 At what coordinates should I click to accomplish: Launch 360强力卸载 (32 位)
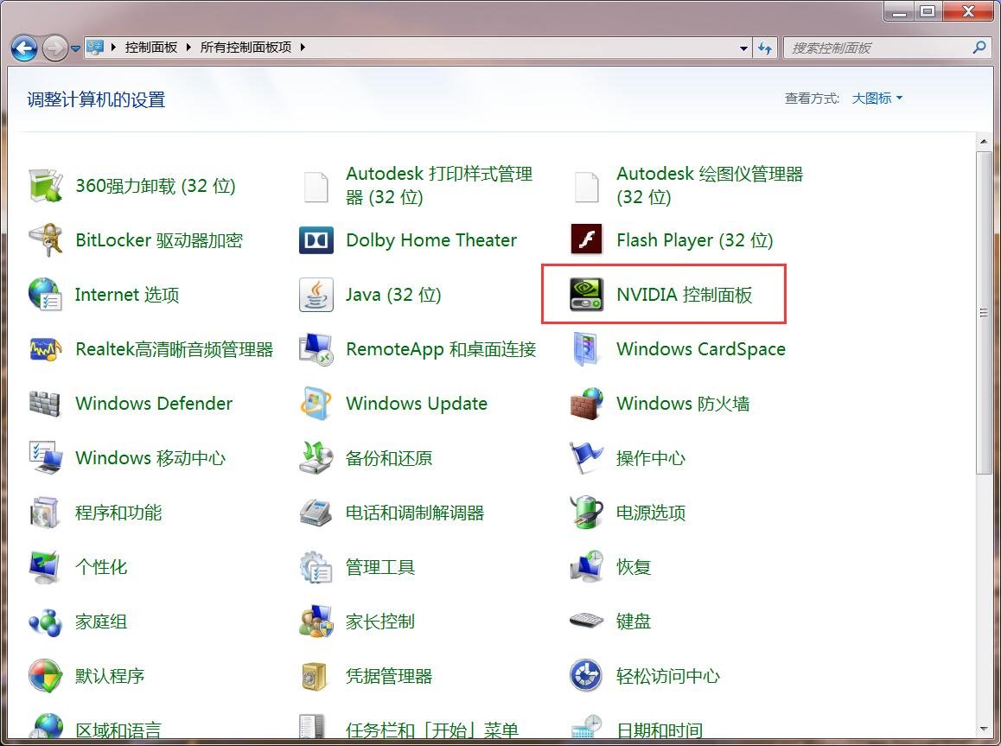pos(156,185)
